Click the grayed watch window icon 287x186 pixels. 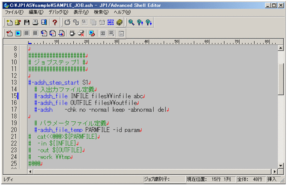point(103,33)
